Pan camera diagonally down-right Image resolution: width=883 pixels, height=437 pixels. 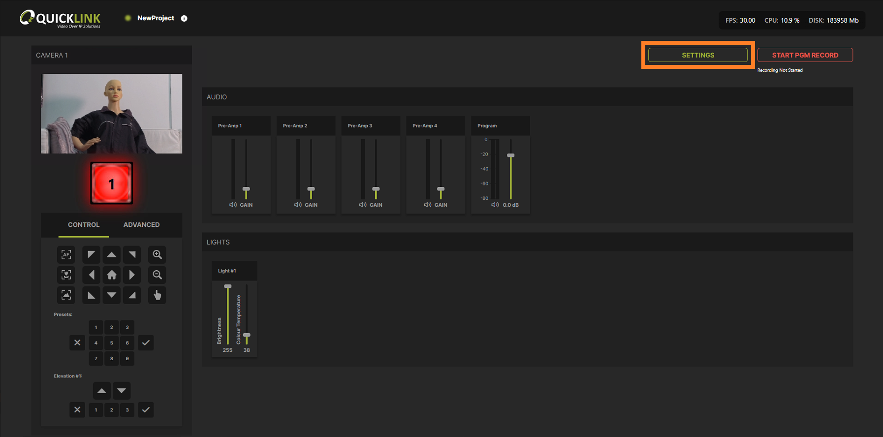(x=132, y=295)
